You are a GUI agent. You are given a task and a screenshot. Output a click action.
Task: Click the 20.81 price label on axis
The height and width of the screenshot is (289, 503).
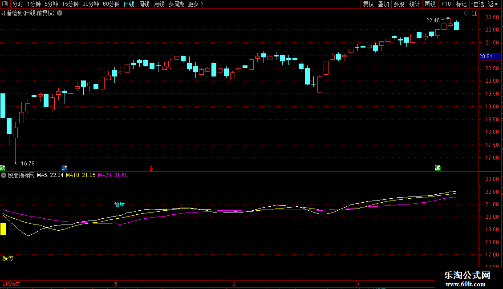click(x=490, y=56)
